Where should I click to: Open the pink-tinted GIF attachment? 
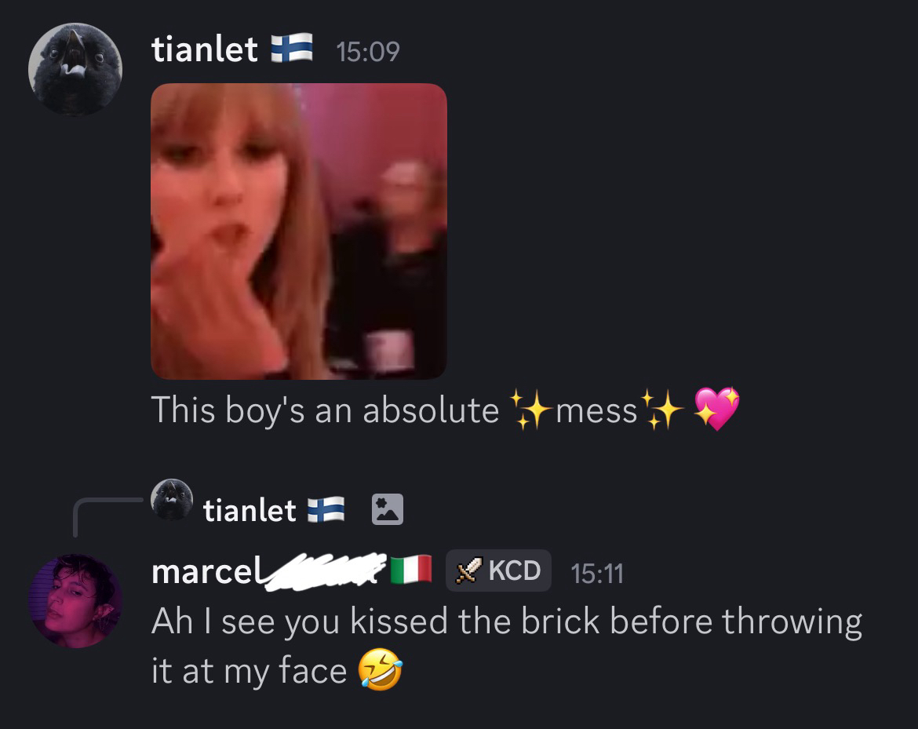(x=299, y=231)
